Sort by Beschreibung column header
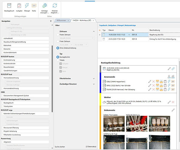Image resolution: width=180 pixels, height=150 pixels. click(164, 30)
